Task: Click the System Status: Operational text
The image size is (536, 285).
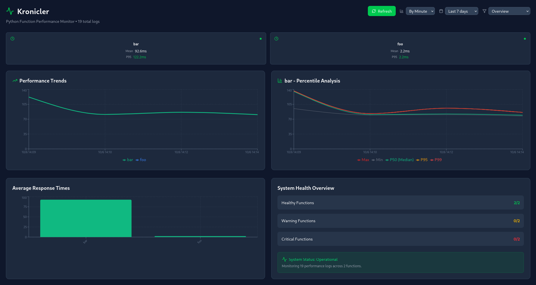Action: pos(313,259)
